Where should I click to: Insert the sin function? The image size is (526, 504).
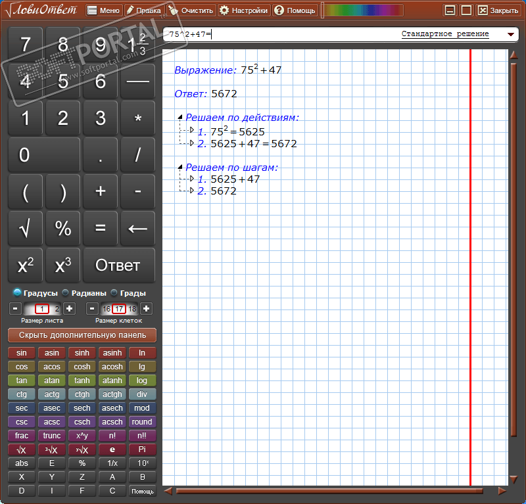click(22, 353)
